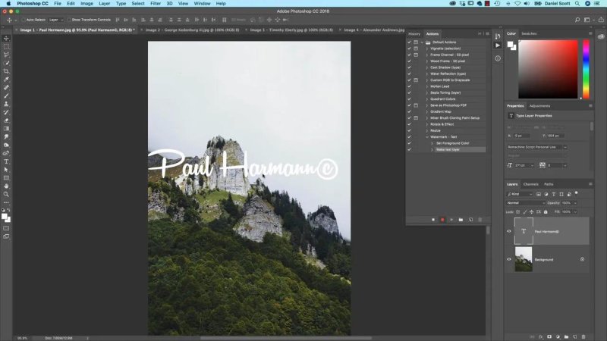
Task: Toggle checkmark for Gradient Map action
Action: tap(409, 111)
